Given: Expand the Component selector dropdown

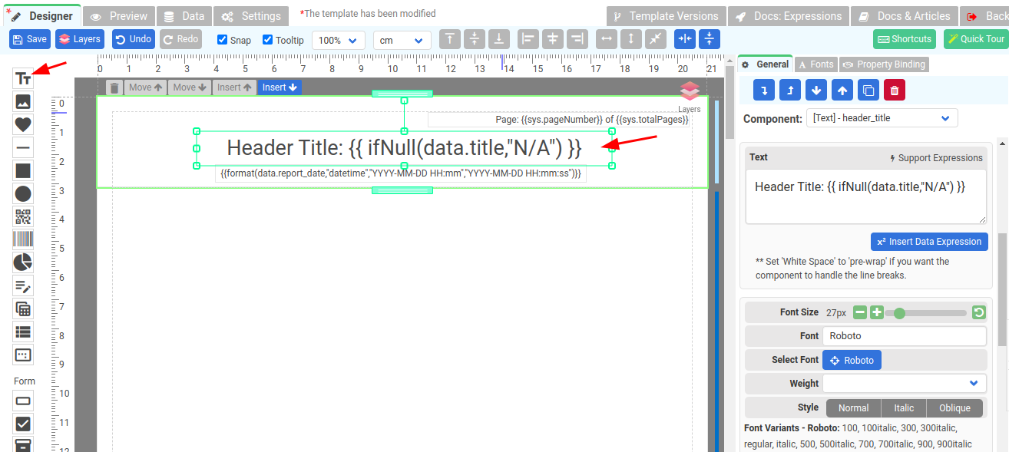Looking at the screenshot, I should 882,118.
